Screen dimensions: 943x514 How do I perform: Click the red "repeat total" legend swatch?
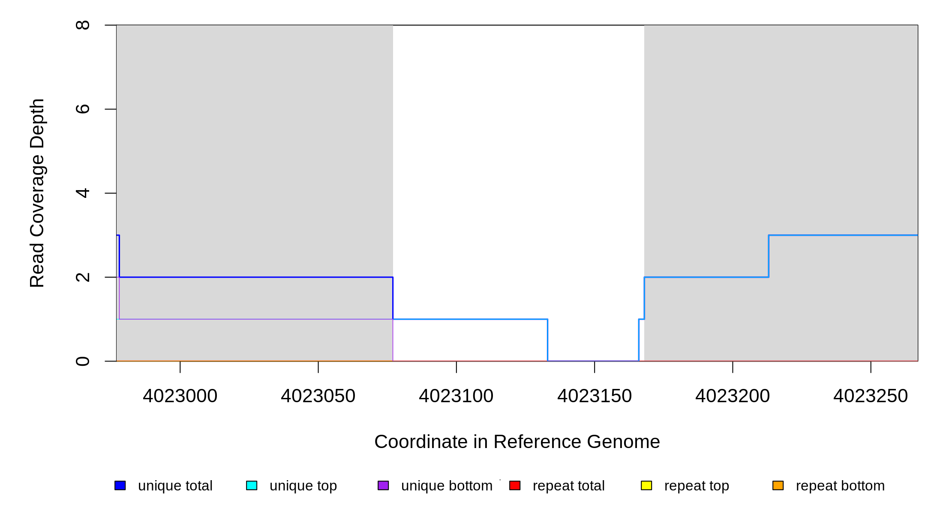pyautogui.click(x=515, y=485)
